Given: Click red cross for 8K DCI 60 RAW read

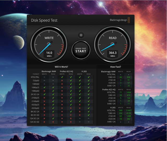Looking at the screenshot, I should tap(53, 115).
